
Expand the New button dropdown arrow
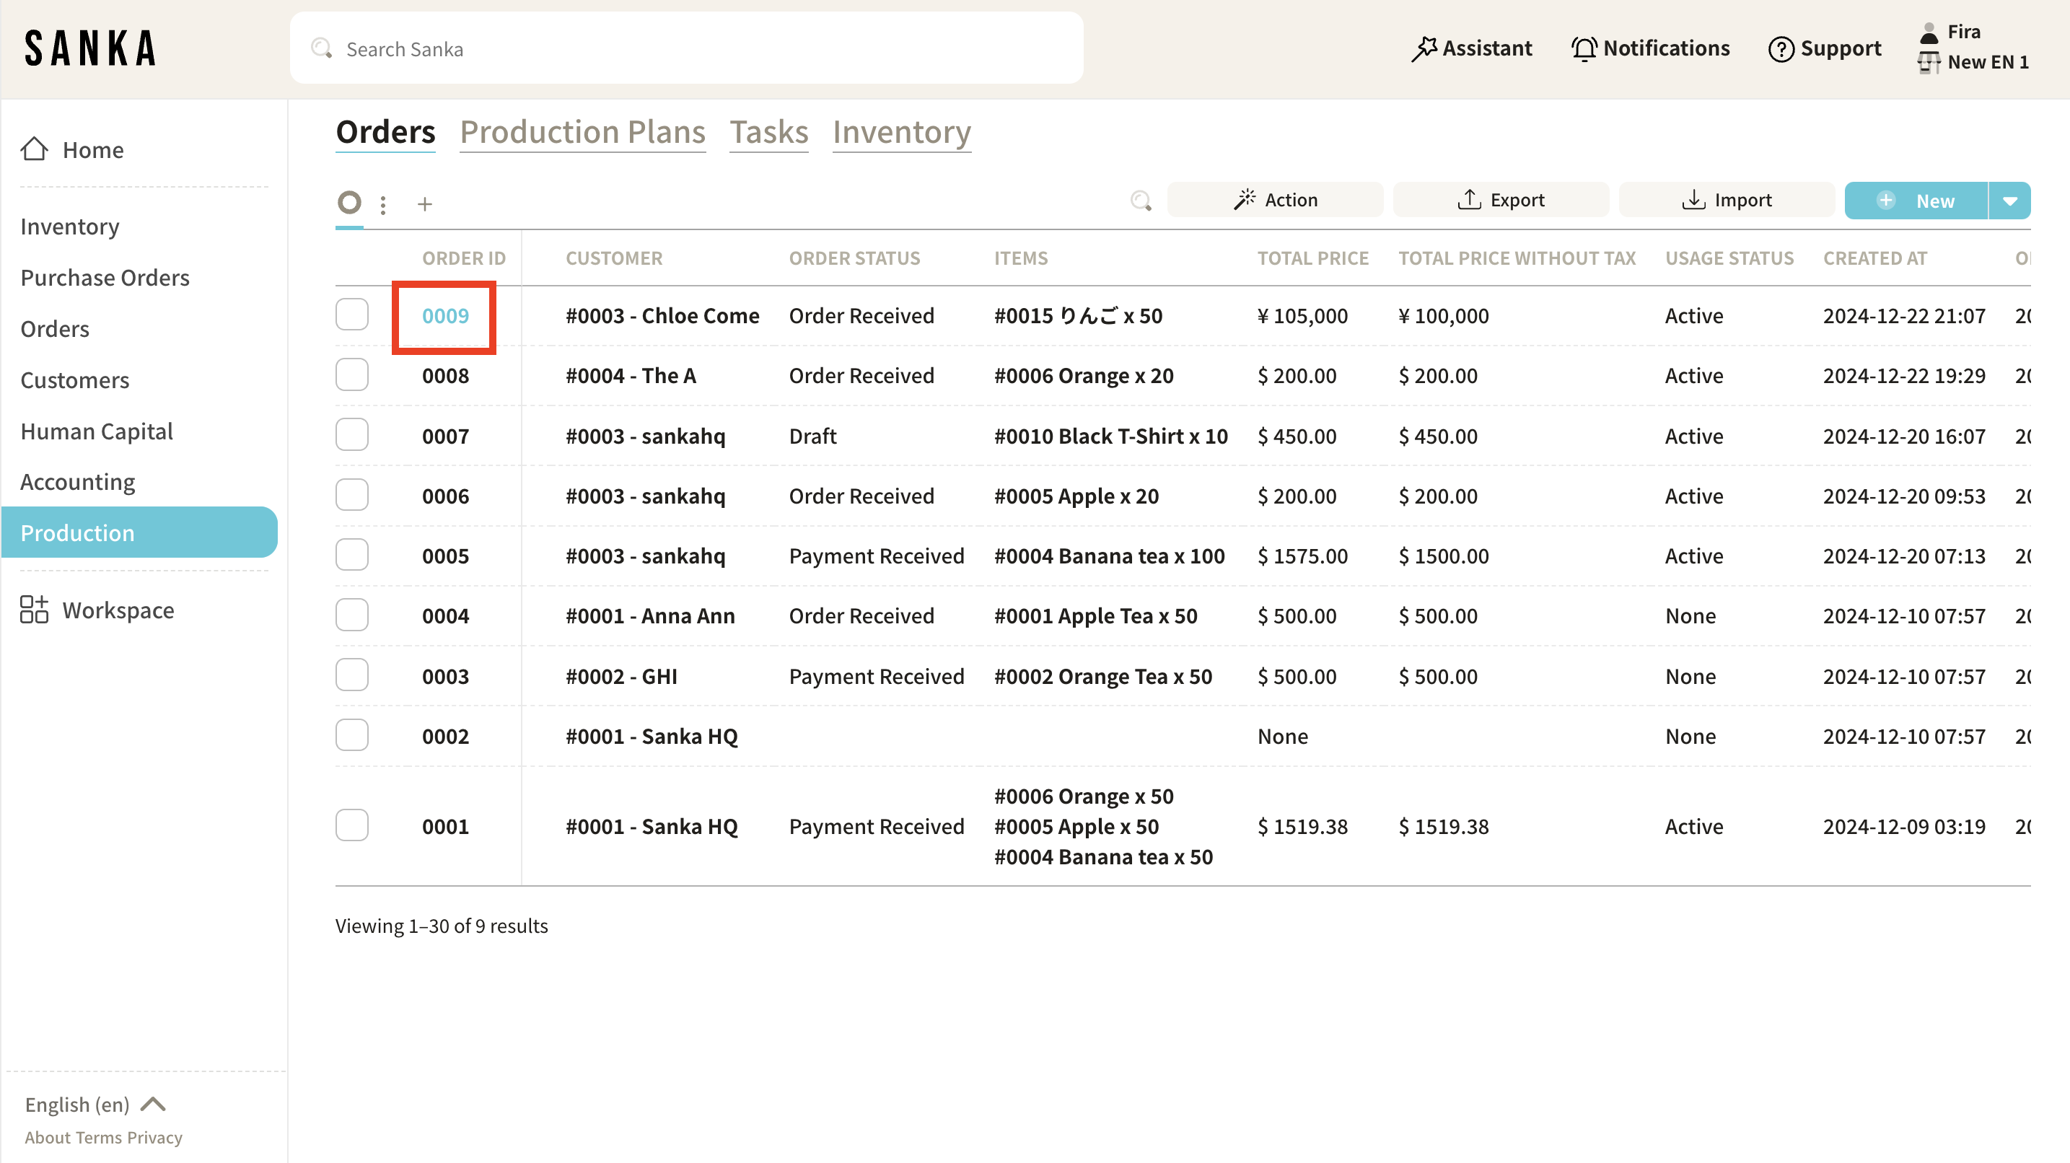[x=2009, y=201]
